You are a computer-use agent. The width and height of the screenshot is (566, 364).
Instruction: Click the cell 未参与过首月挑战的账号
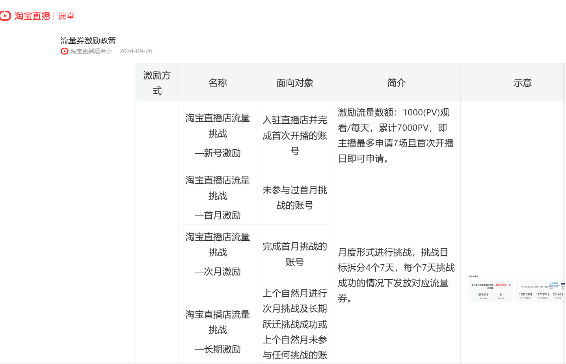[x=295, y=197]
